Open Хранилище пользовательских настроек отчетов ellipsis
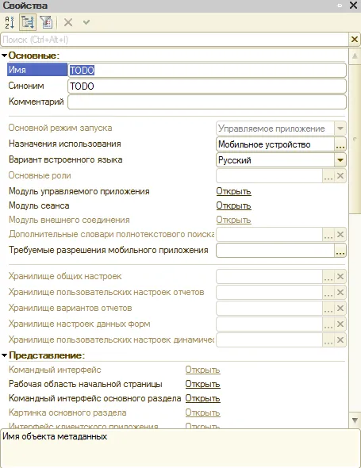This screenshot has height=468, width=361. [328, 293]
